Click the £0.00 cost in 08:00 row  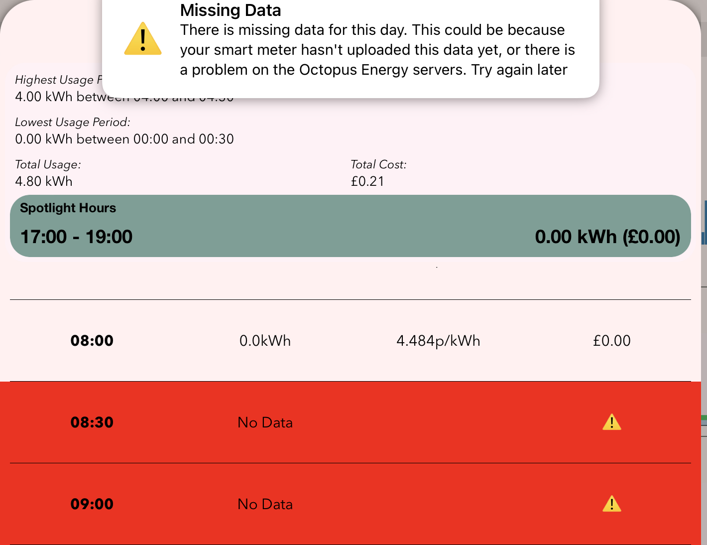tap(611, 341)
